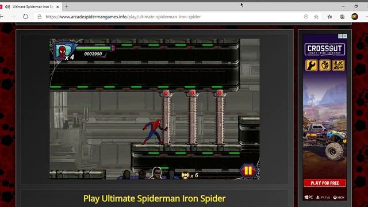Click the PC platform logo in ad
The width and height of the screenshot is (368, 207).
(308, 197)
